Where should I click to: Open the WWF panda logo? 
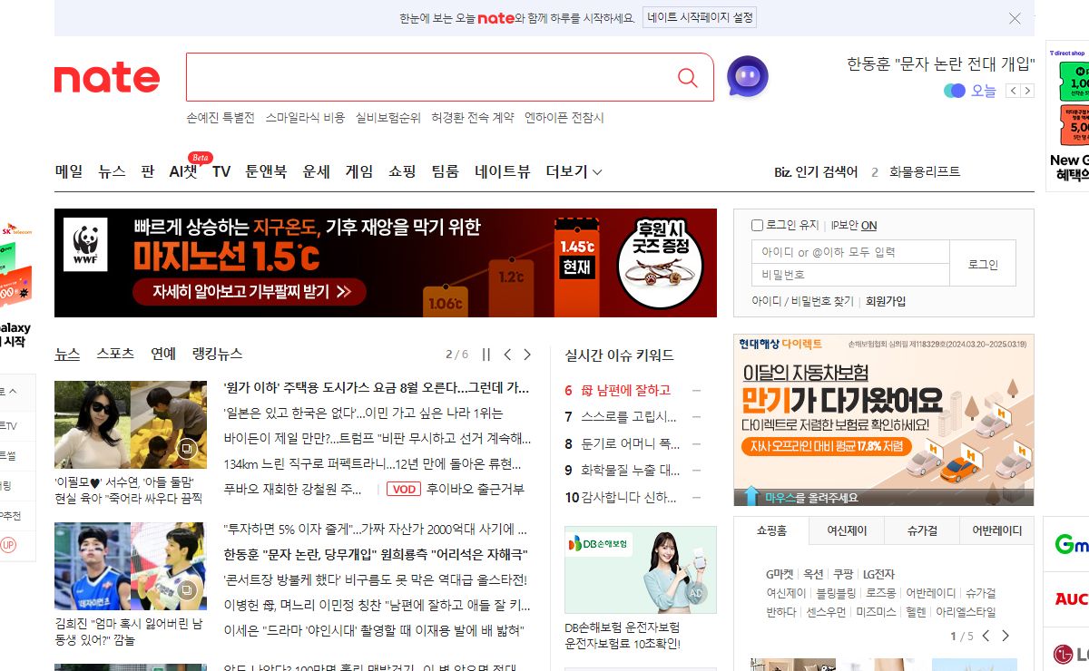[85, 244]
